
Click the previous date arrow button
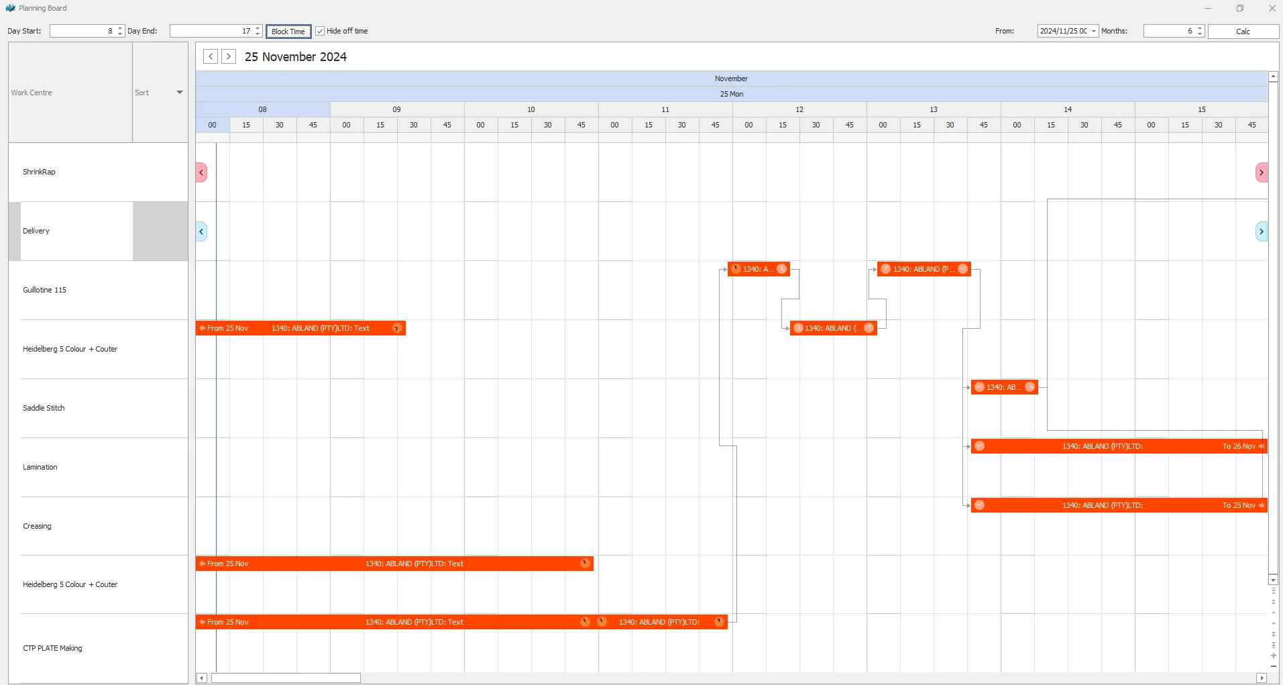point(211,57)
